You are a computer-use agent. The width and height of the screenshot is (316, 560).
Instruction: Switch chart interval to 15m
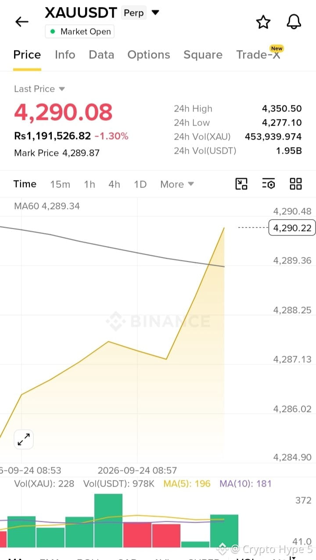[60, 184]
